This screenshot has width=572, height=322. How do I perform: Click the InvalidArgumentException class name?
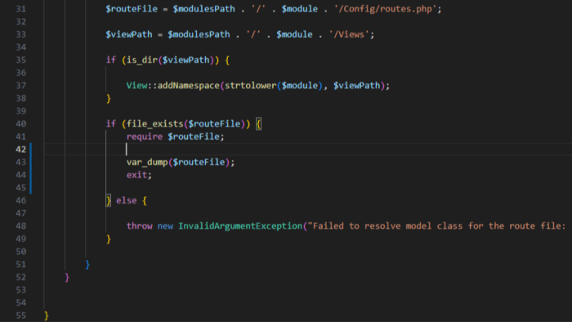click(x=240, y=226)
